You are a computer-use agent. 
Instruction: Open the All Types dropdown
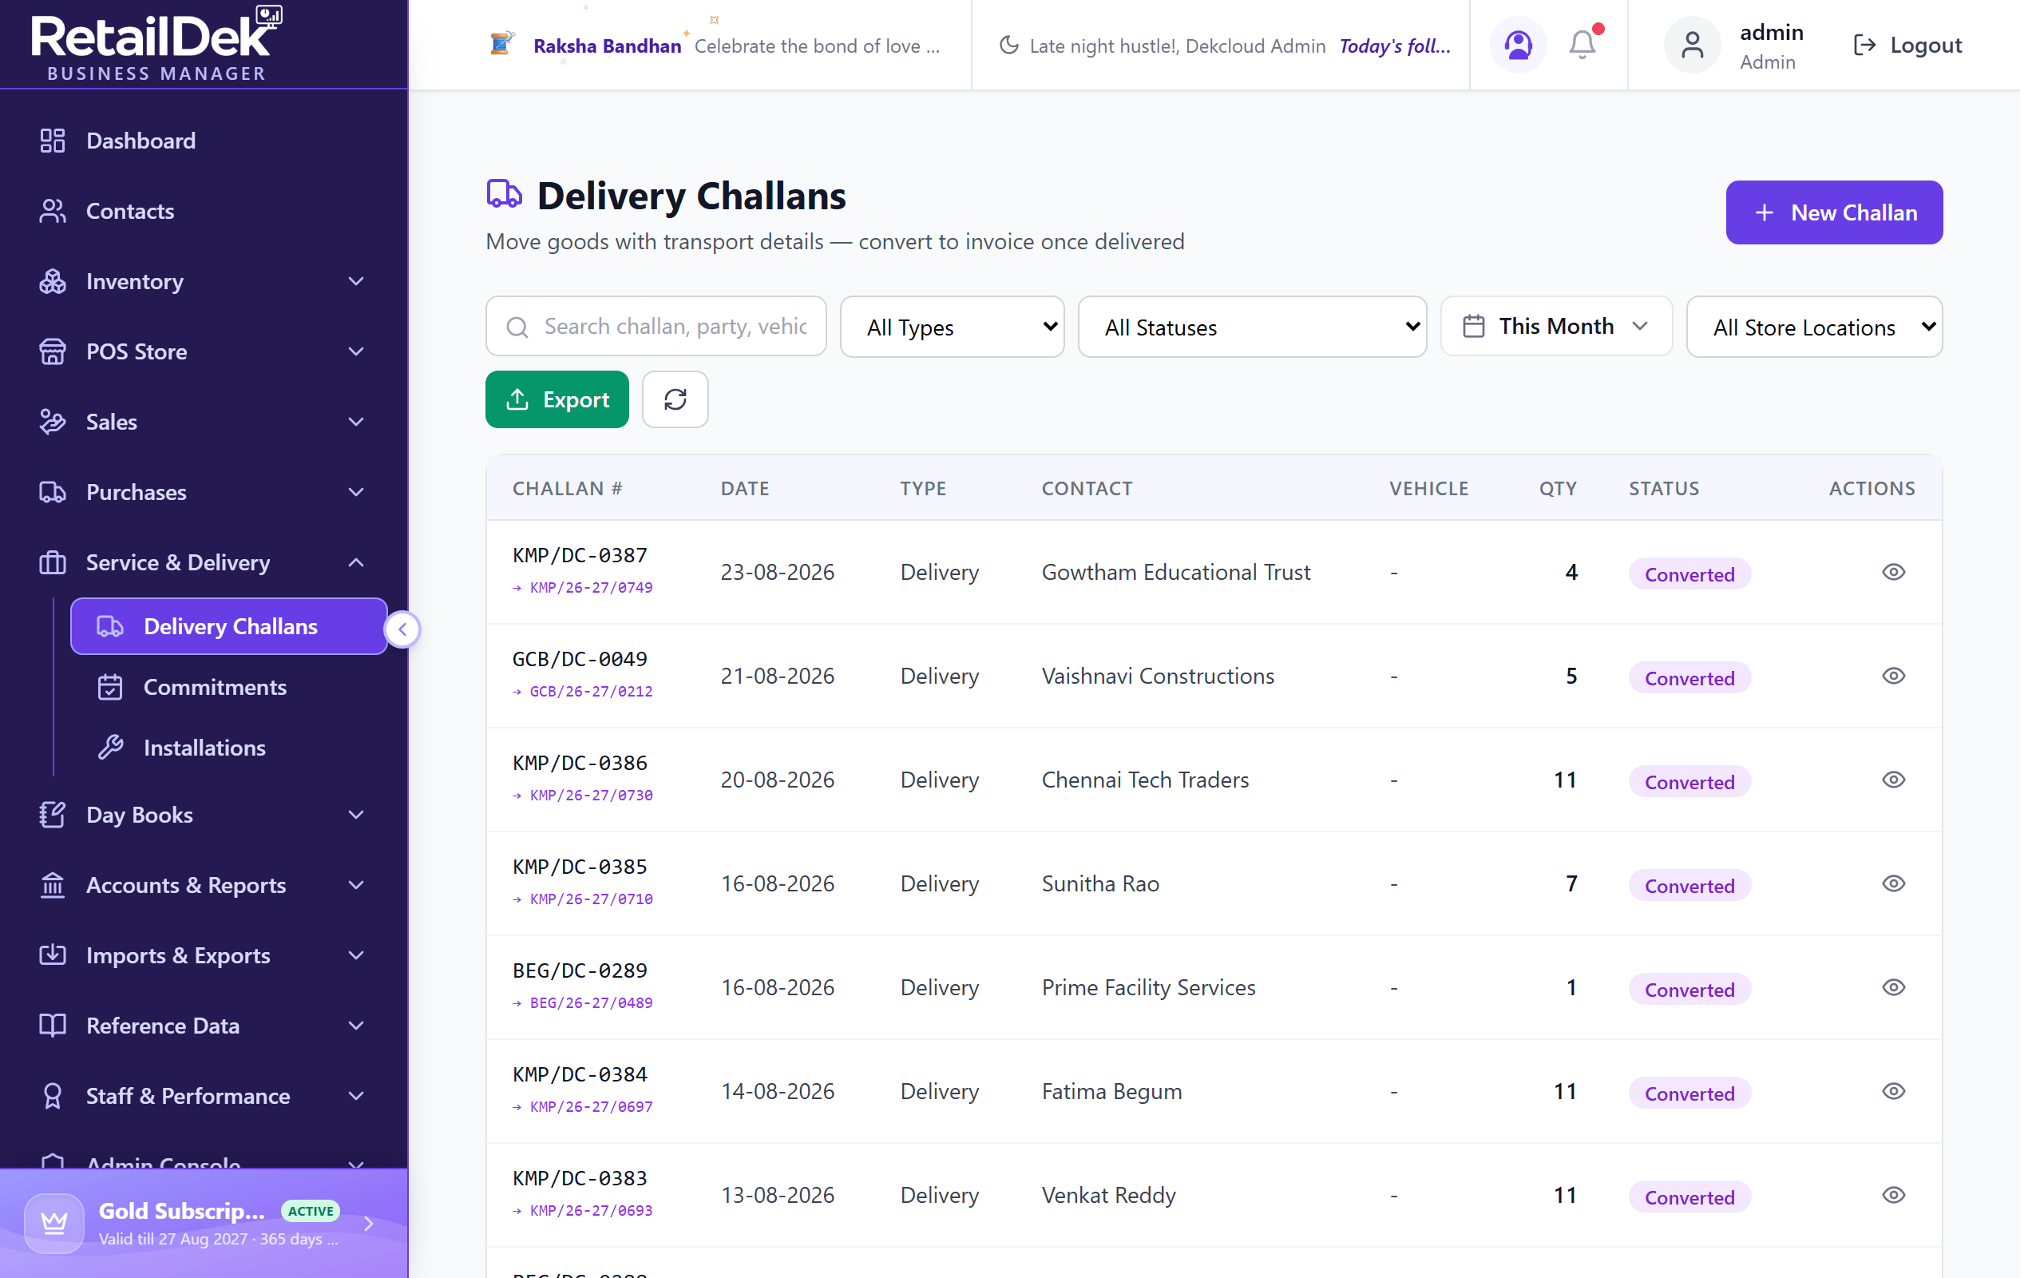(x=952, y=327)
